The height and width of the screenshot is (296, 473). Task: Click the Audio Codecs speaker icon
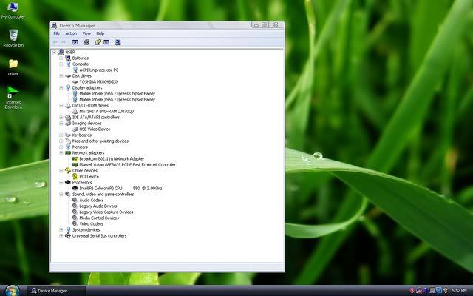(75, 200)
